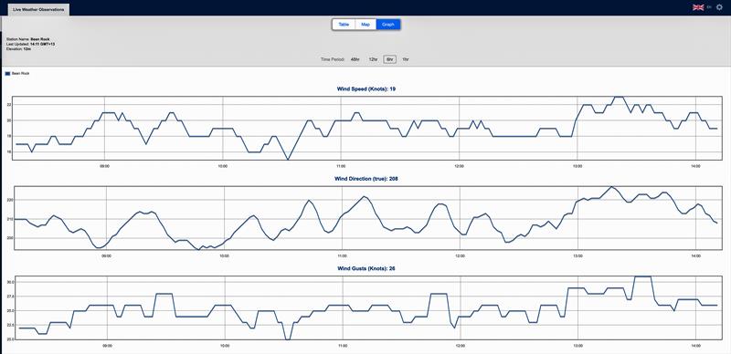This screenshot has height=354, width=731.
Task: Click the 'Wind Gusts (Knots): 26' title
Action: [x=366, y=268]
